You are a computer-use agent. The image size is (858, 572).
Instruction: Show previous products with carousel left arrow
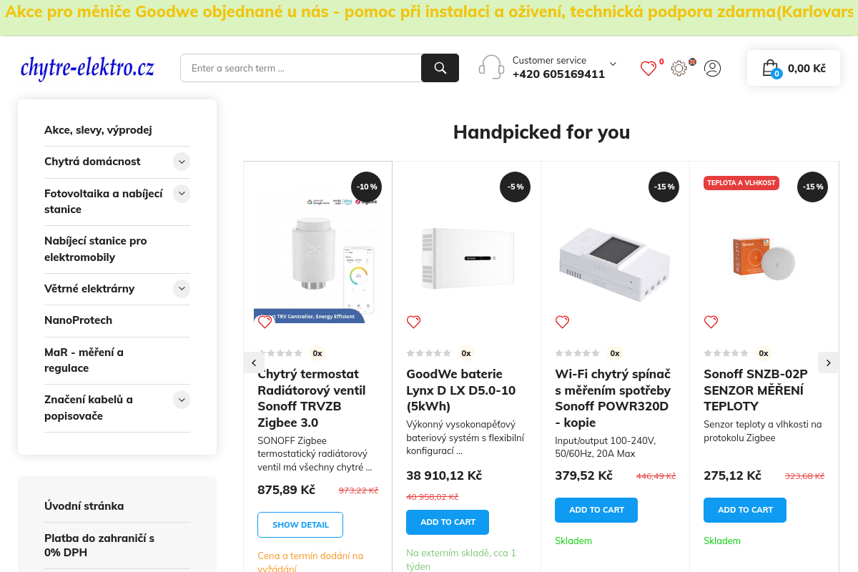tap(254, 363)
